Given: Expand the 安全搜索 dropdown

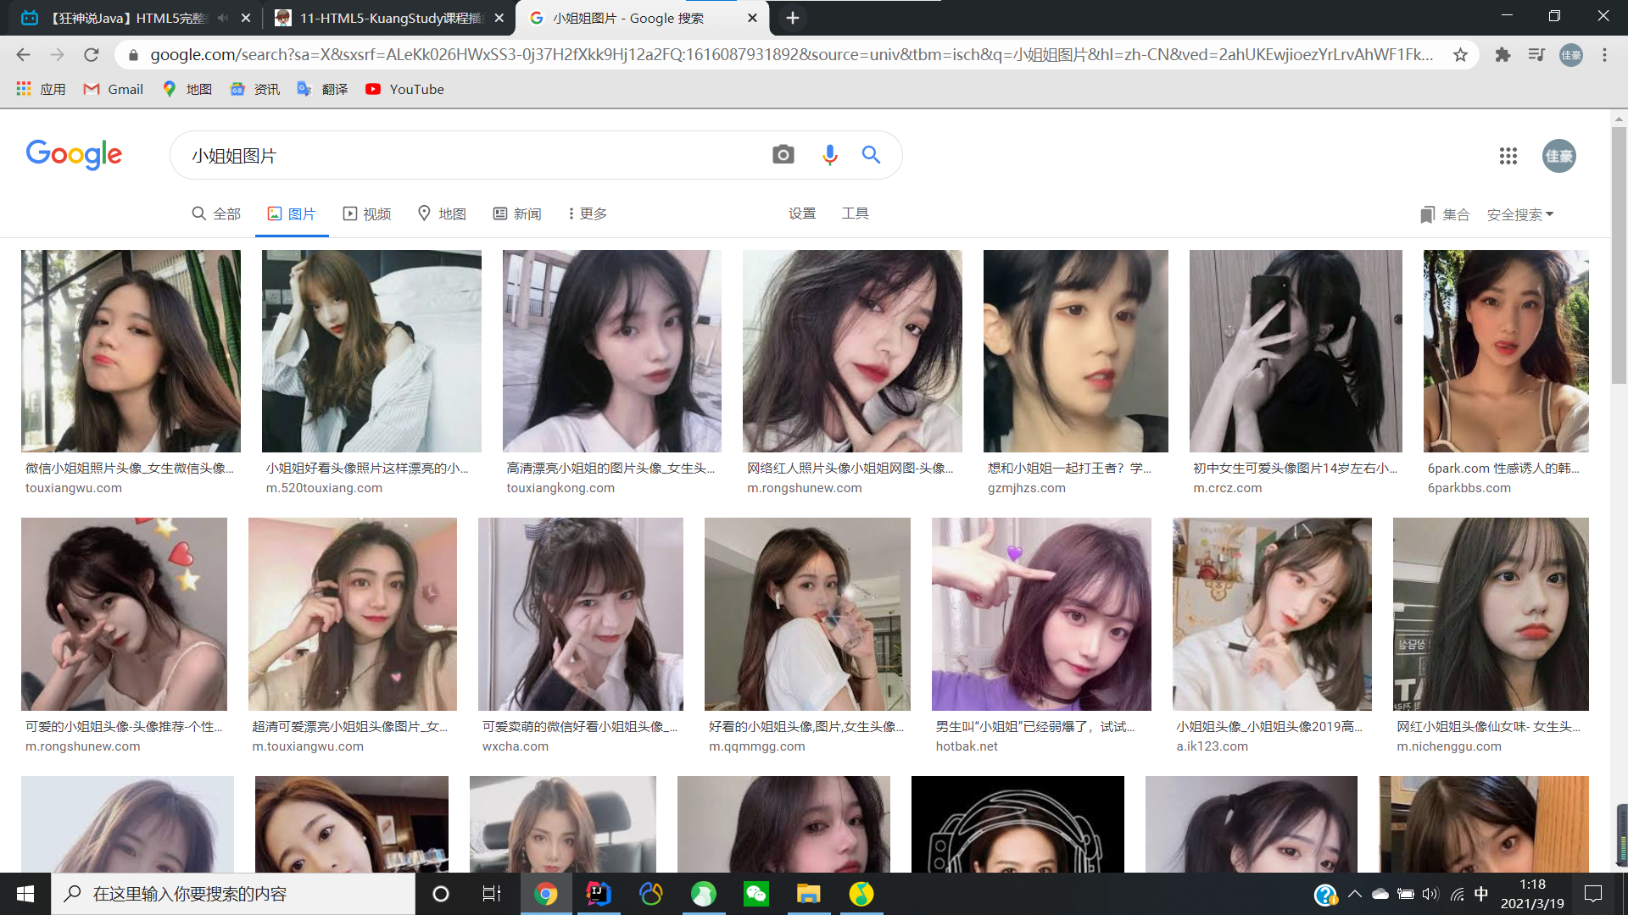Looking at the screenshot, I should pos(1519,214).
